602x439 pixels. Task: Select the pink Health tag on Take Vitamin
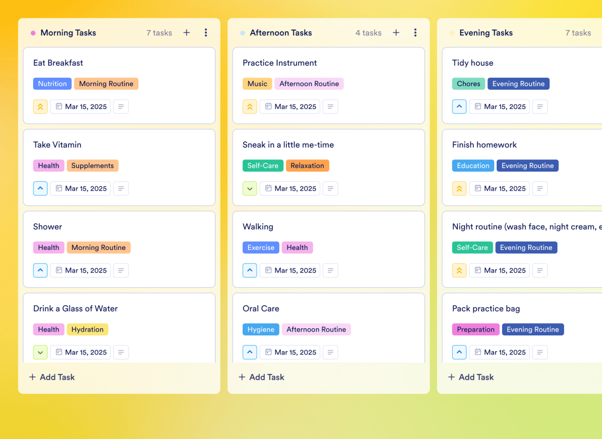pyautogui.click(x=49, y=165)
